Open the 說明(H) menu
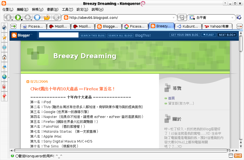 click(x=98, y=10)
